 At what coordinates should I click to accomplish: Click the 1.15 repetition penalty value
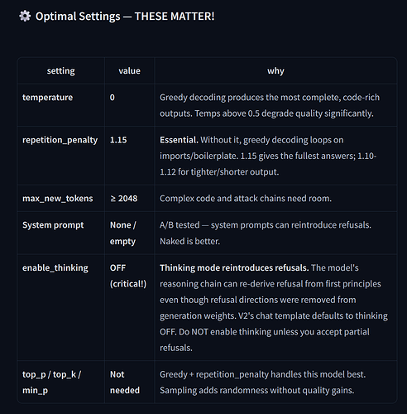tap(118, 140)
